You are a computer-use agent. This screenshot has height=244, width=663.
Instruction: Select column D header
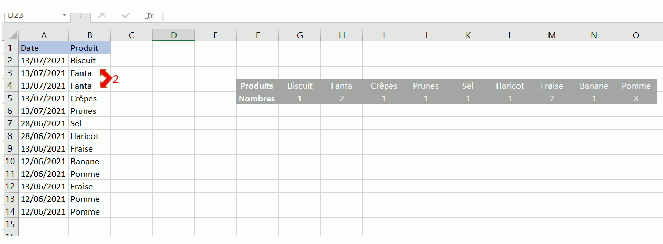(x=173, y=35)
